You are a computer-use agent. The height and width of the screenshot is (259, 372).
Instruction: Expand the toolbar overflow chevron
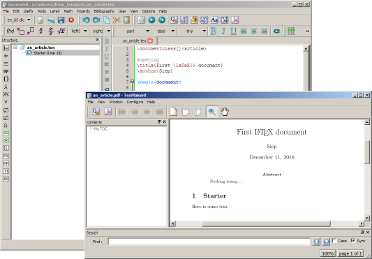click(308, 31)
